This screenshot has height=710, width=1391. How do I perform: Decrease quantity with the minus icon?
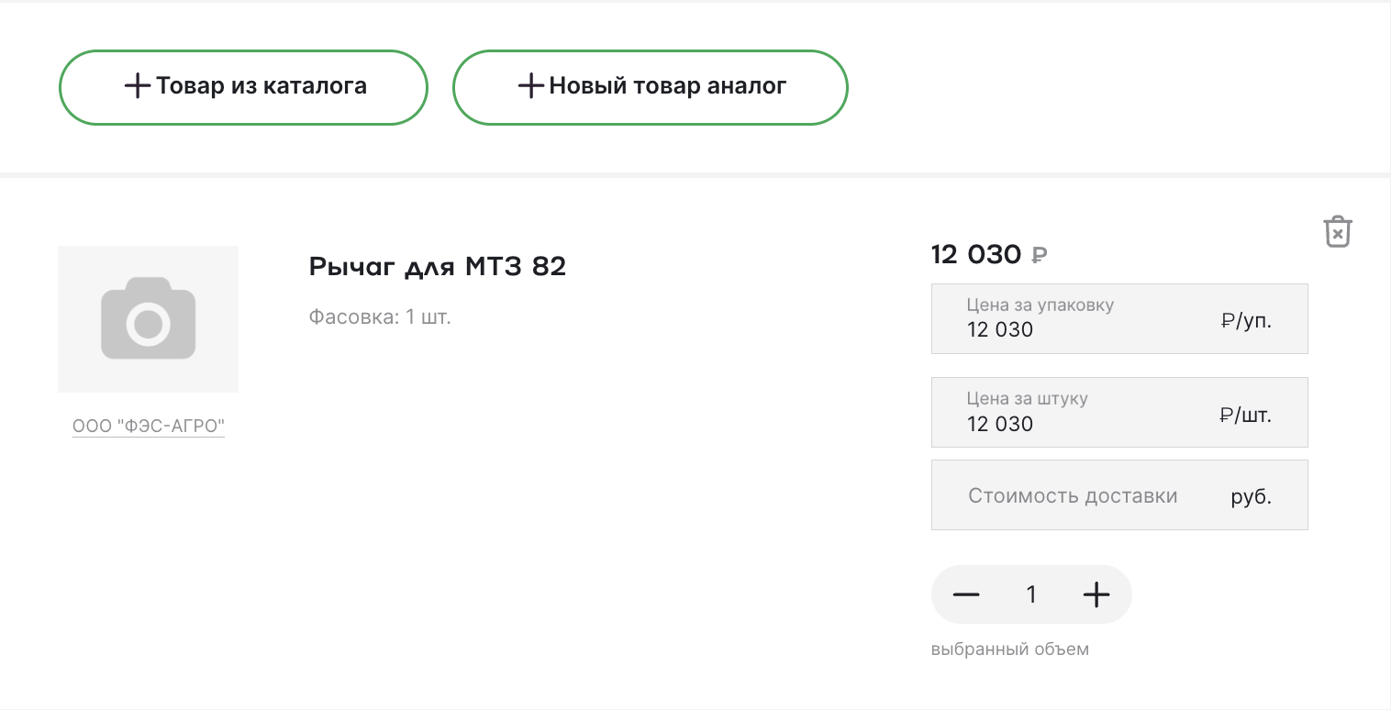[966, 594]
